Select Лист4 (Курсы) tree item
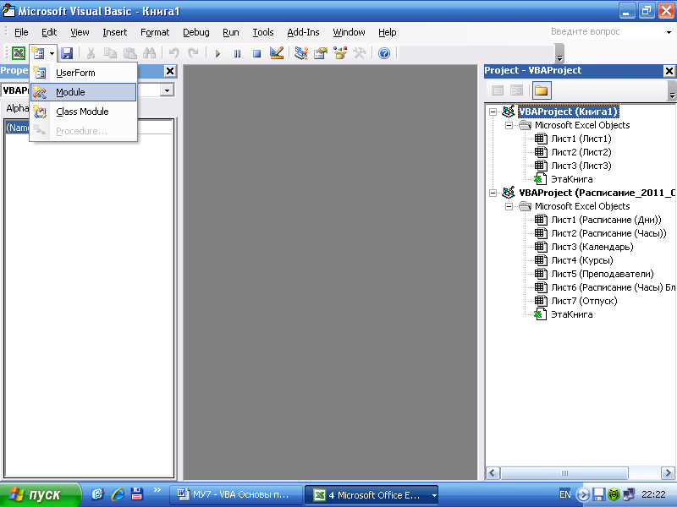This screenshot has width=677, height=507. 582,260
